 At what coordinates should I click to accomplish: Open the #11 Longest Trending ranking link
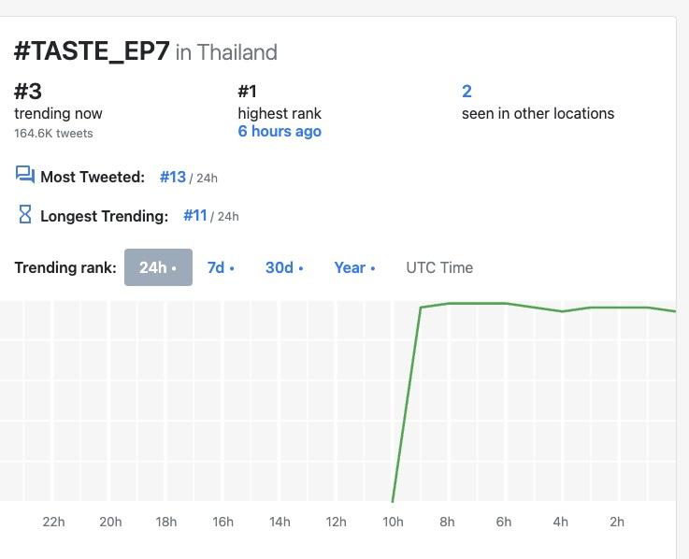tap(195, 215)
